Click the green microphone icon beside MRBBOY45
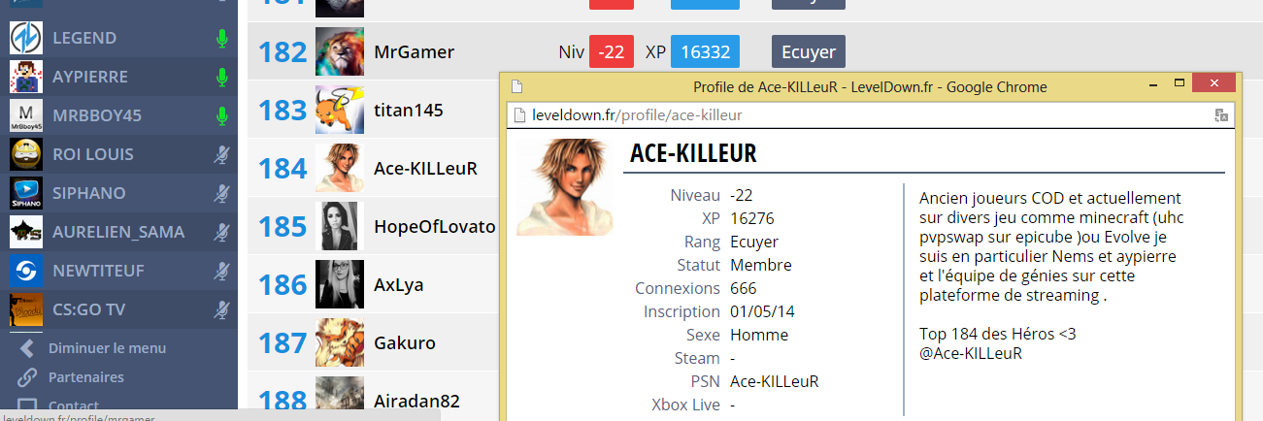 (x=221, y=116)
